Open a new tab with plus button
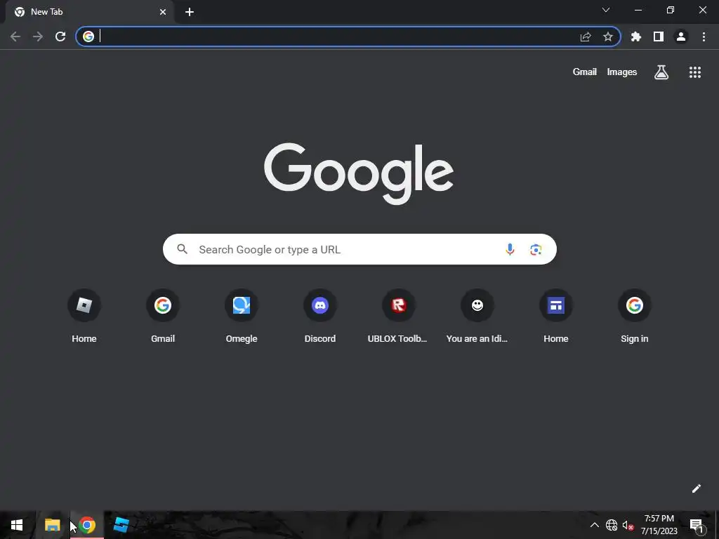This screenshot has height=539, width=719. [190, 12]
